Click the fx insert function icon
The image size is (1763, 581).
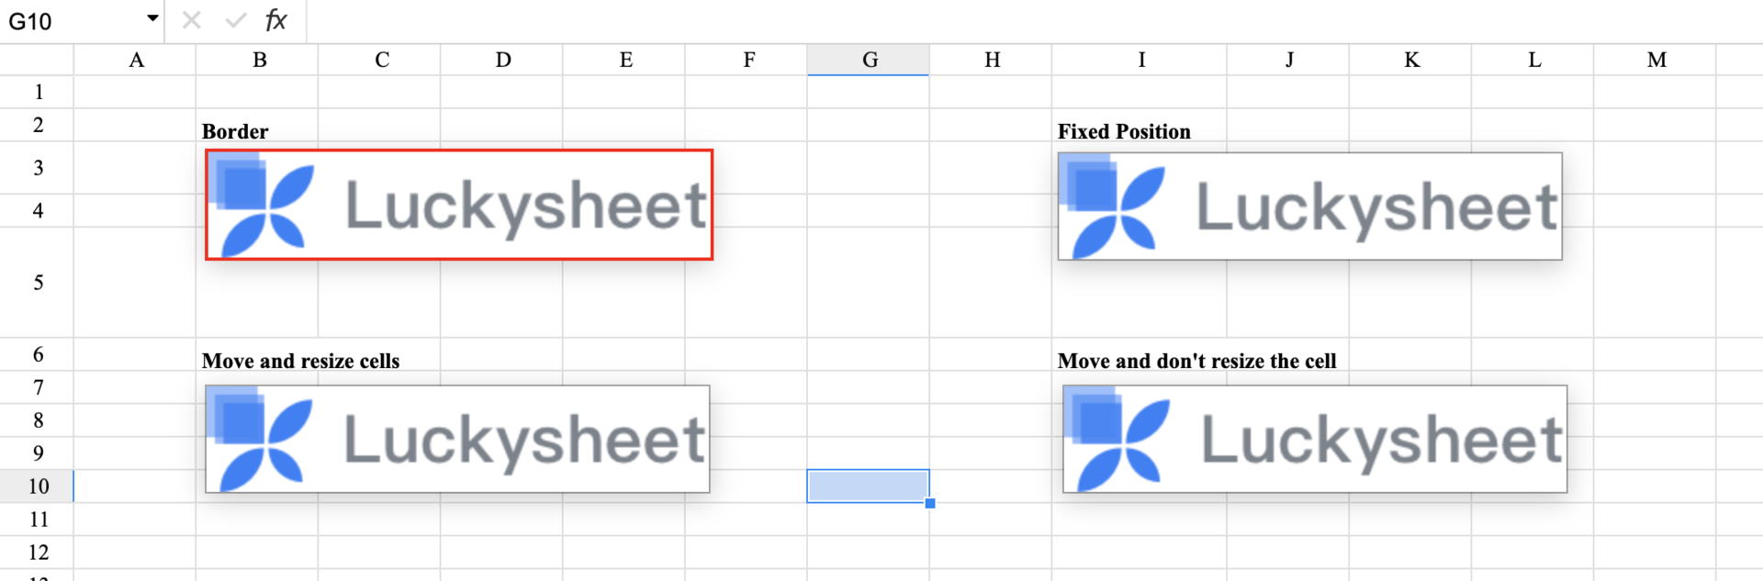(275, 20)
